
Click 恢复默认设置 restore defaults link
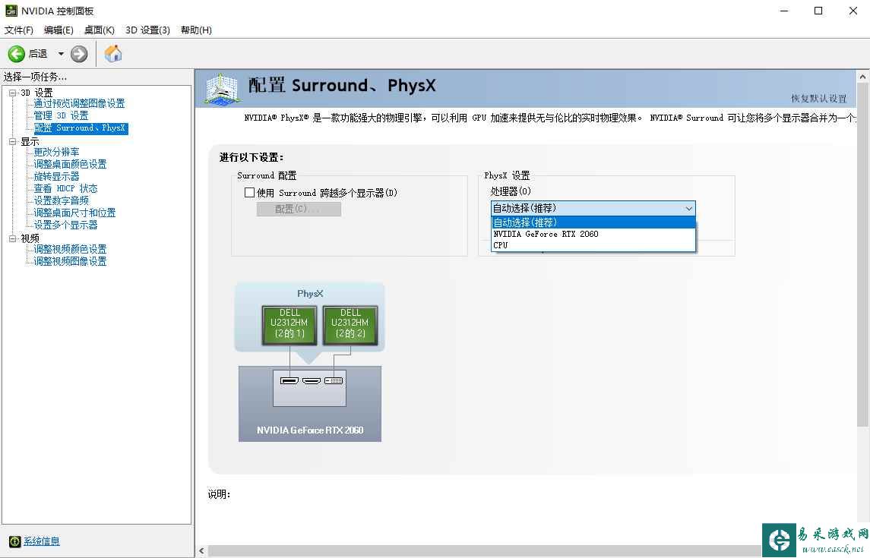(x=818, y=99)
